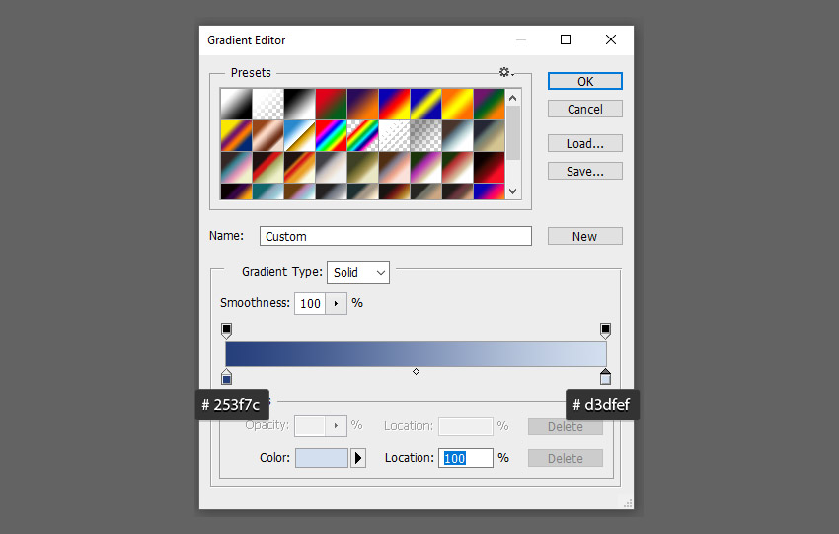Viewport: 839px width, 534px height.
Task: Click the Color swatch for the stop
Action: [x=322, y=458]
